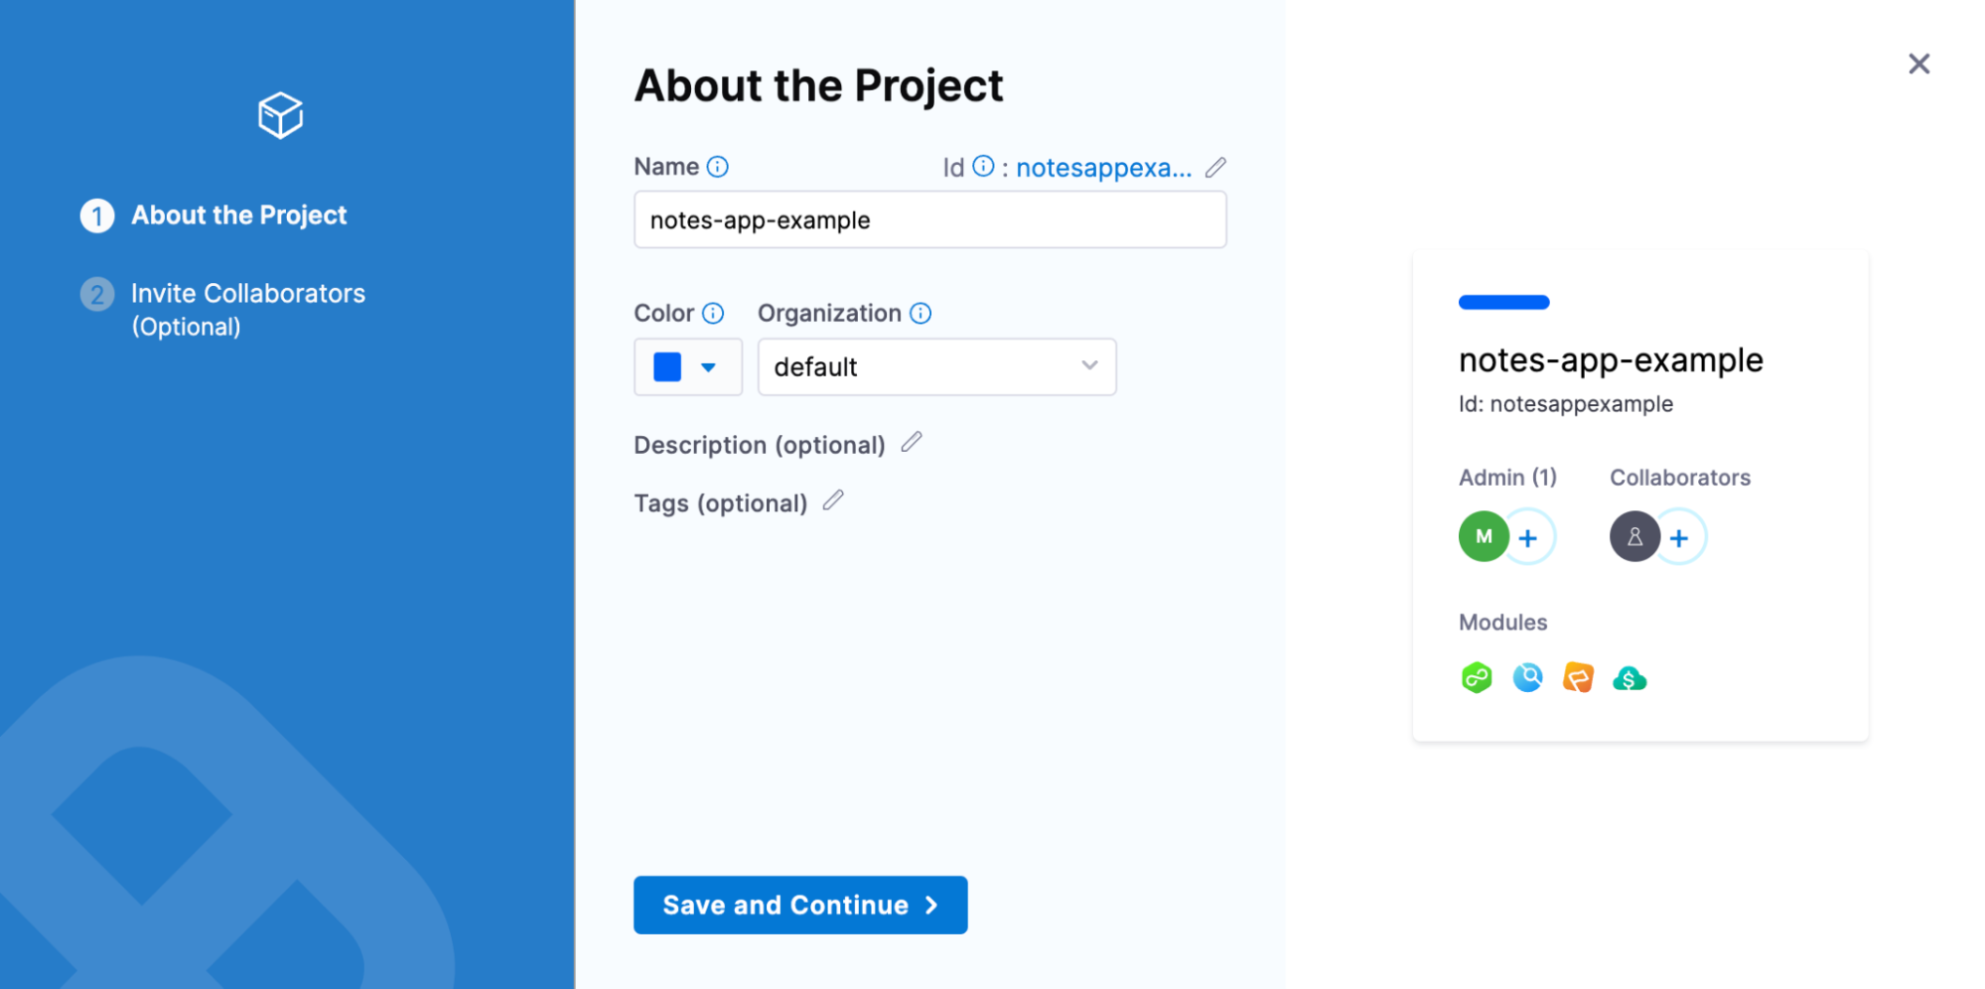Edit the project Id with the pencil icon
1985x989 pixels.
[x=1215, y=167]
